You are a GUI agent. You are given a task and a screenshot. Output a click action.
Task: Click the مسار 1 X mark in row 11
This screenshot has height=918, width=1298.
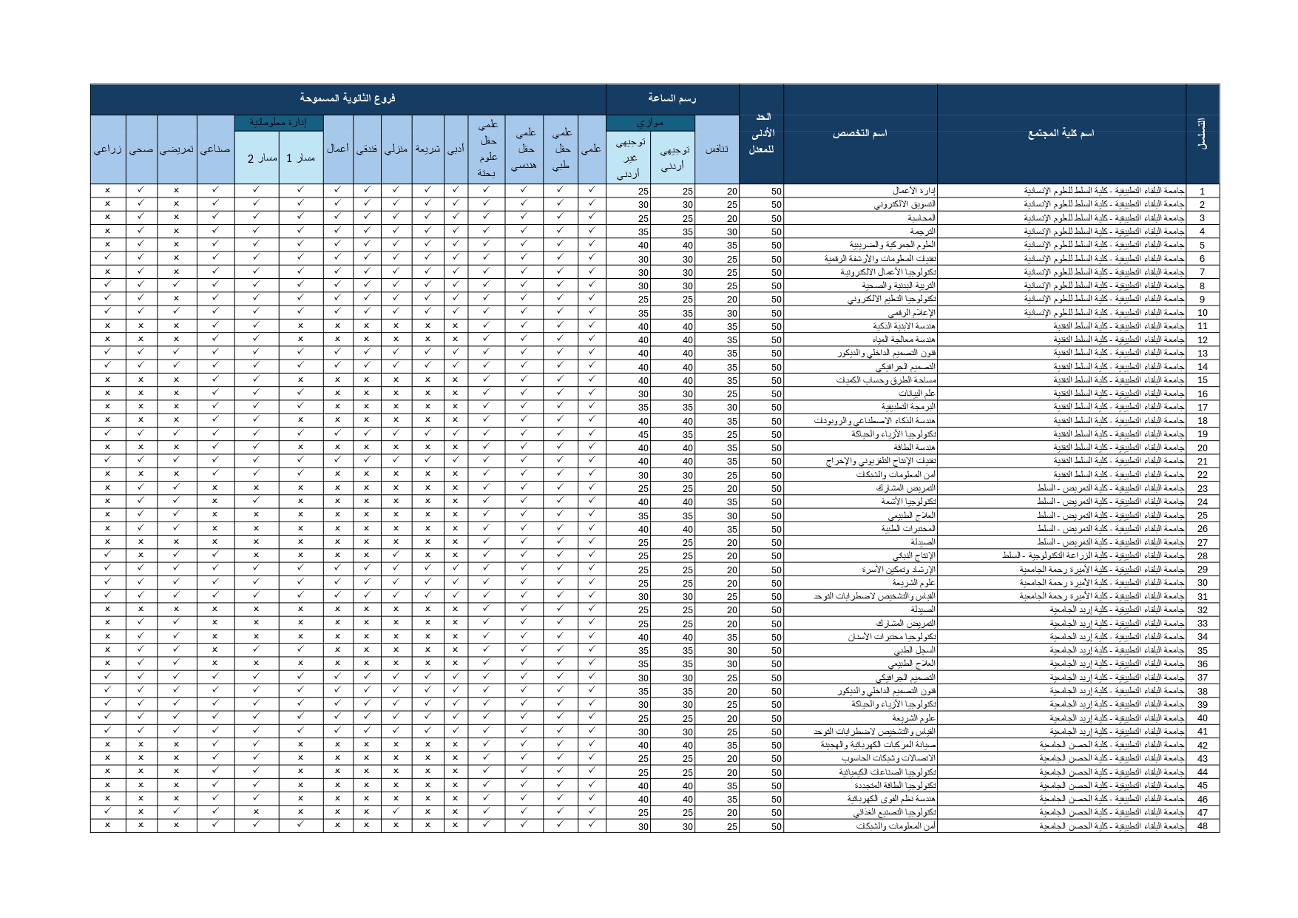point(300,325)
